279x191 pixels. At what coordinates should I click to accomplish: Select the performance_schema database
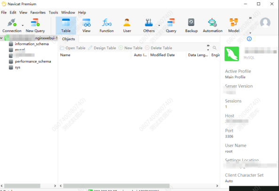tap(33, 61)
